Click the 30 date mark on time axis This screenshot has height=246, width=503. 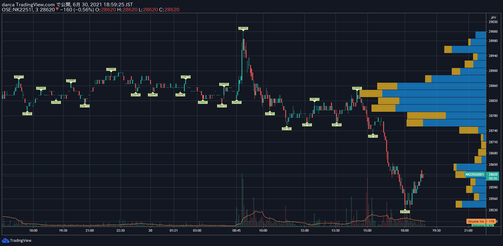(x=150, y=230)
